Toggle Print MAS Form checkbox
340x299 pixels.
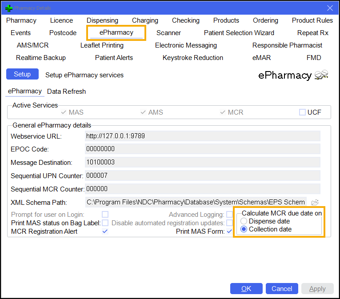(x=229, y=231)
